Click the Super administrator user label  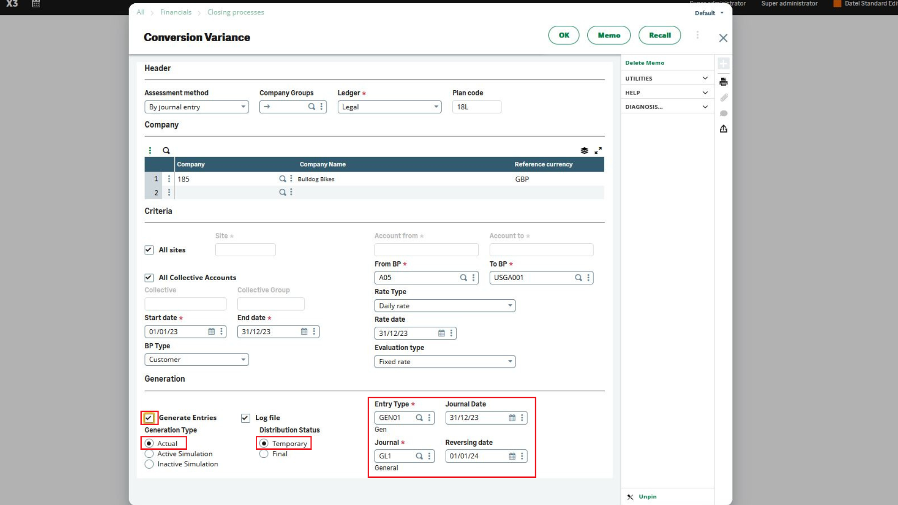click(789, 4)
